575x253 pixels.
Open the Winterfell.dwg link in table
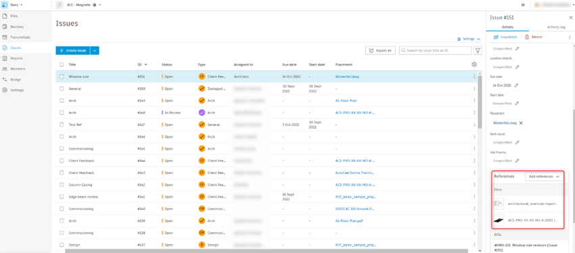[x=347, y=77]
